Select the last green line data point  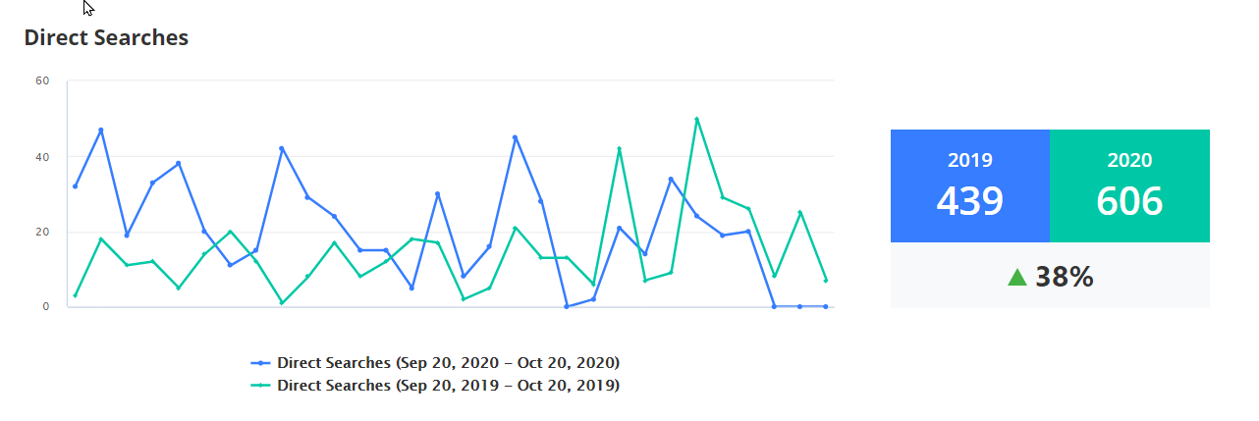click(825, 281)
